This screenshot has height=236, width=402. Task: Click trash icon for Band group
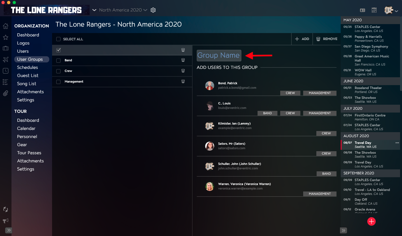pyautogui.click(x=183, y=60)
